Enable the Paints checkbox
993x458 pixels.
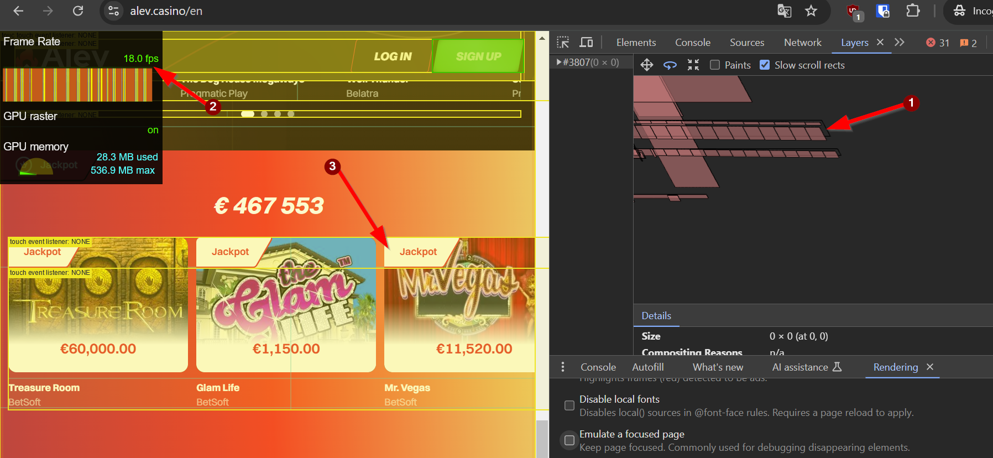[715, 65]
